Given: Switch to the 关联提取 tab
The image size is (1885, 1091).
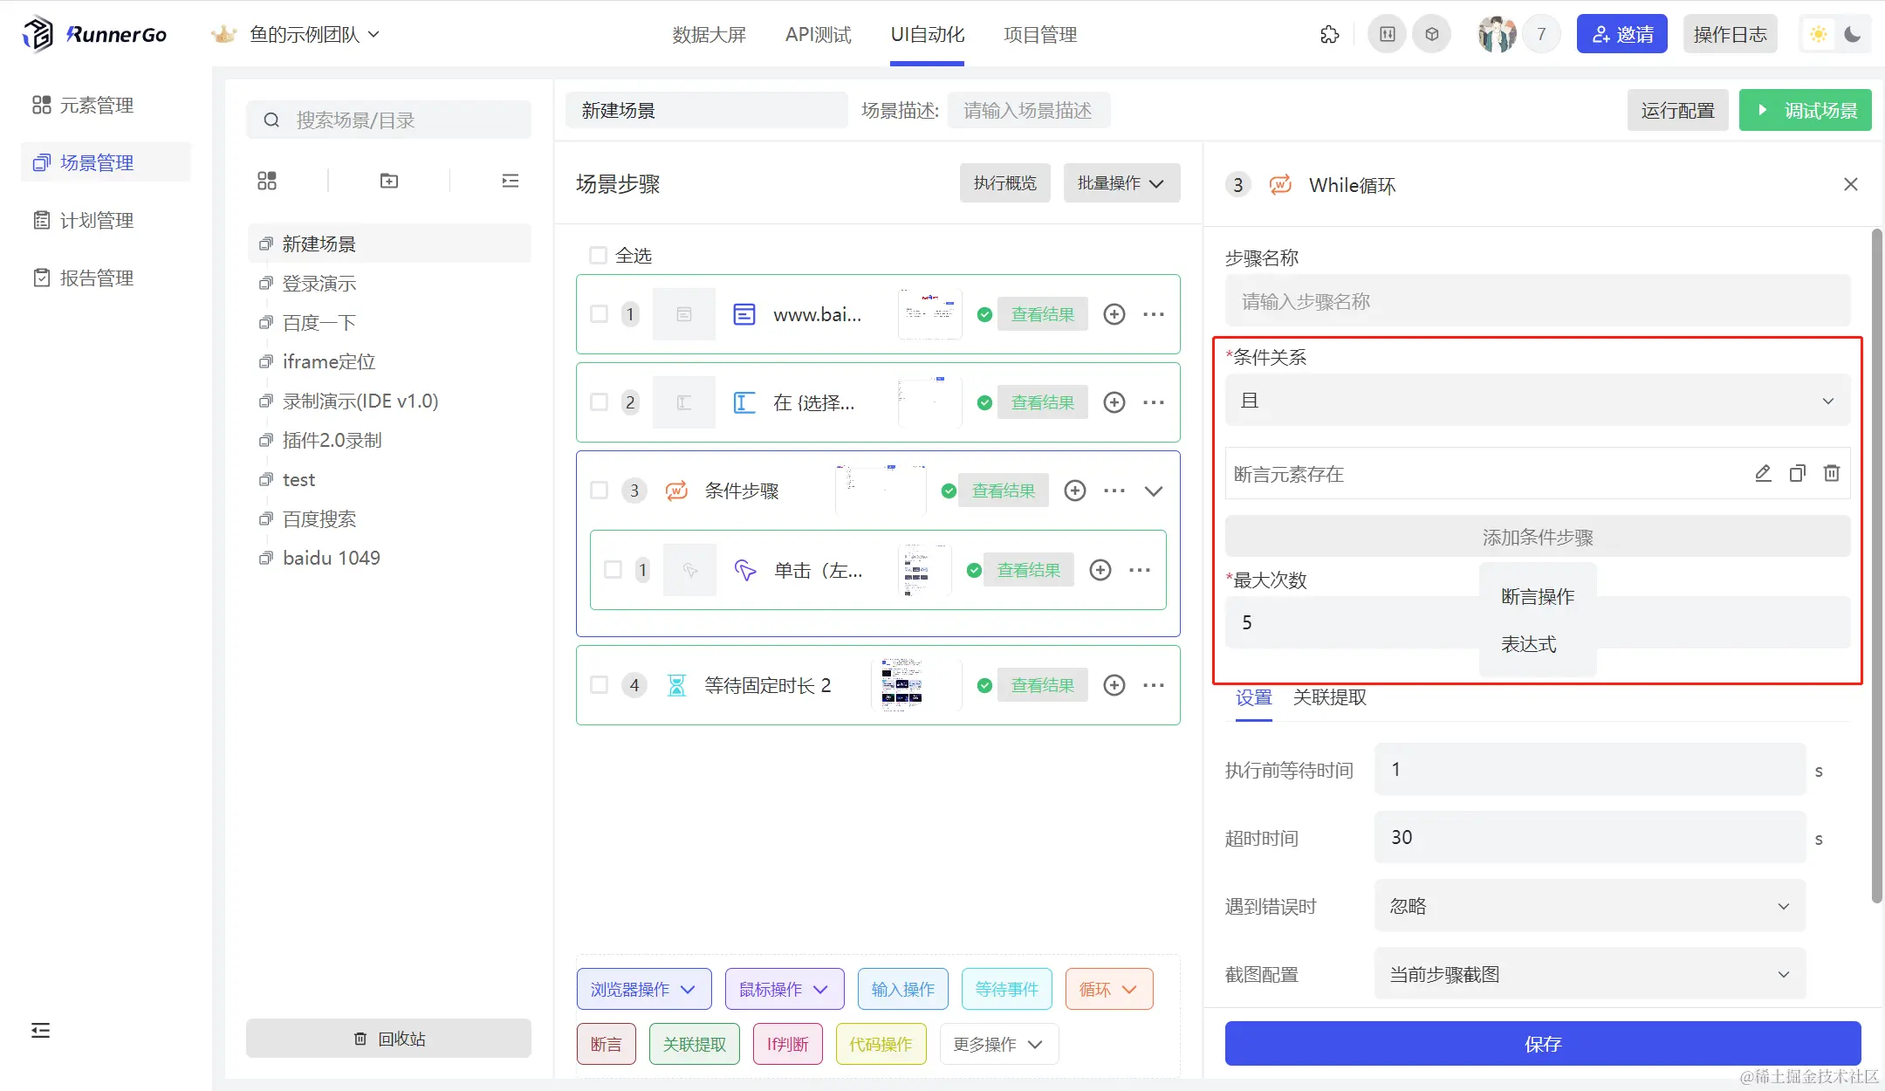Looking at the screenshot, I should (x=1329, y=697).
